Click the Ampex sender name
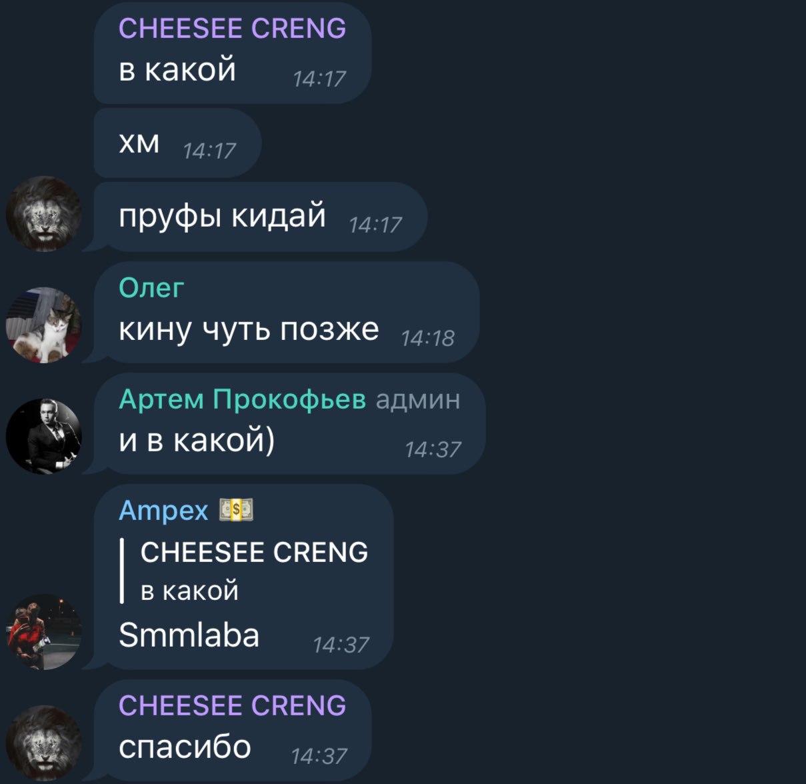806x784 pixels. tap(163, 511)
